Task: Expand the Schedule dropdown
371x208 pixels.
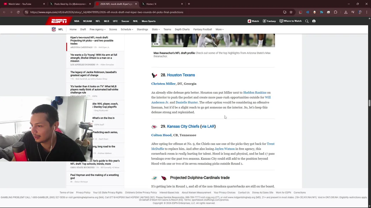Action: [x=127, y=29]
